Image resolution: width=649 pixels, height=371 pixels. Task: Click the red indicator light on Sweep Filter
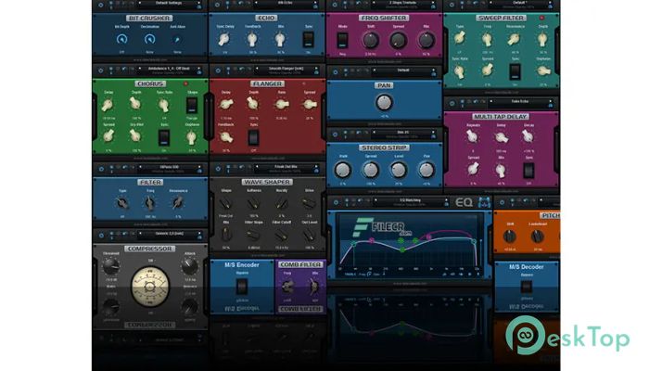(541, 18)
